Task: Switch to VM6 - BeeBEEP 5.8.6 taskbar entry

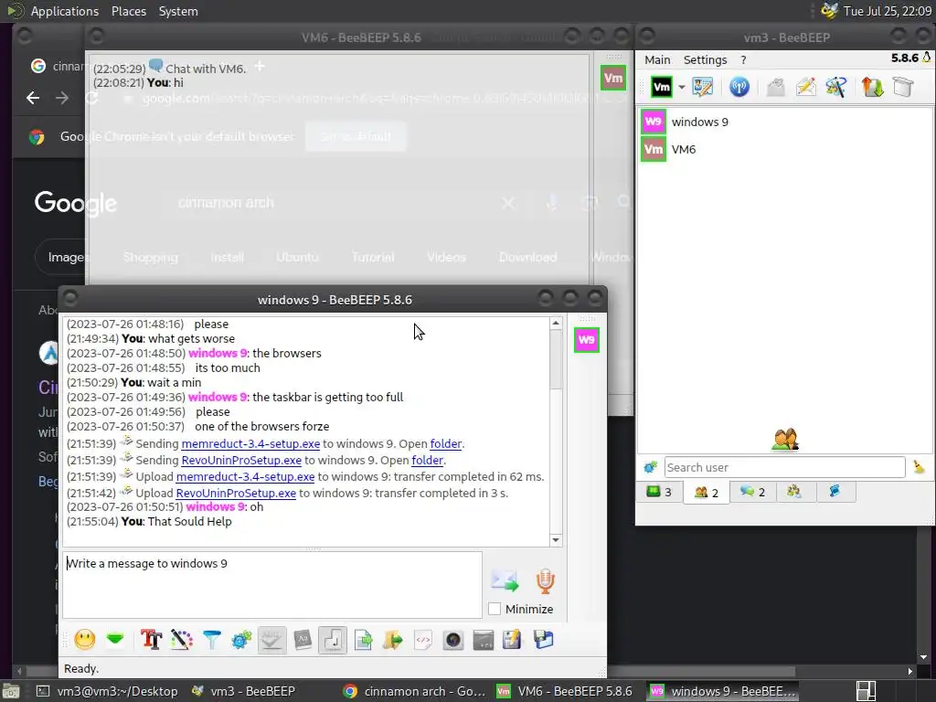Action: tap(565, 691)
